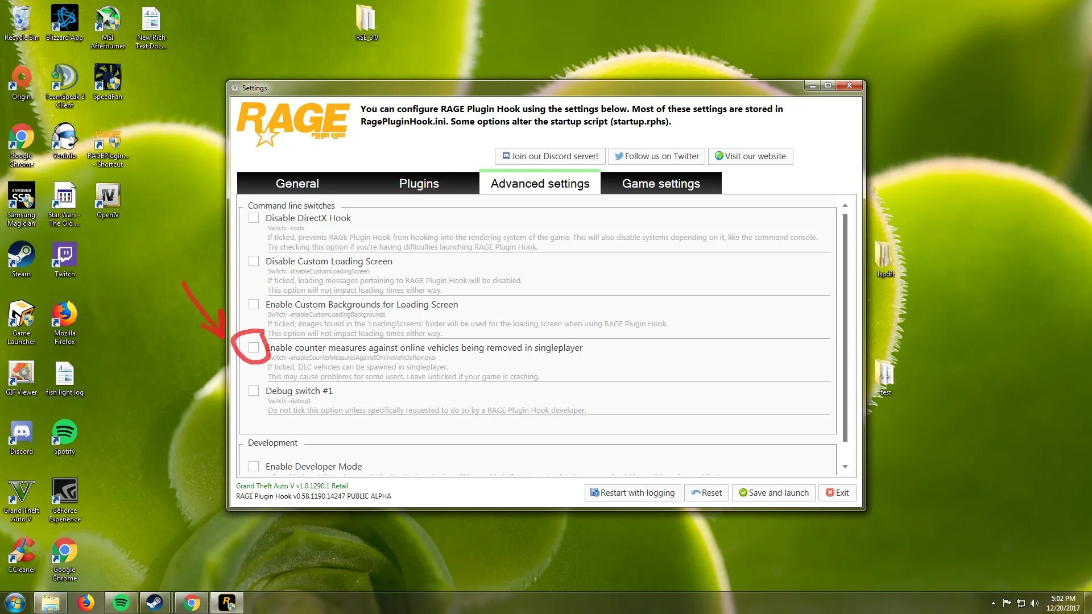Switch to the Game settings tab
The image size is (1092, 614).
(x=661, y=183)
